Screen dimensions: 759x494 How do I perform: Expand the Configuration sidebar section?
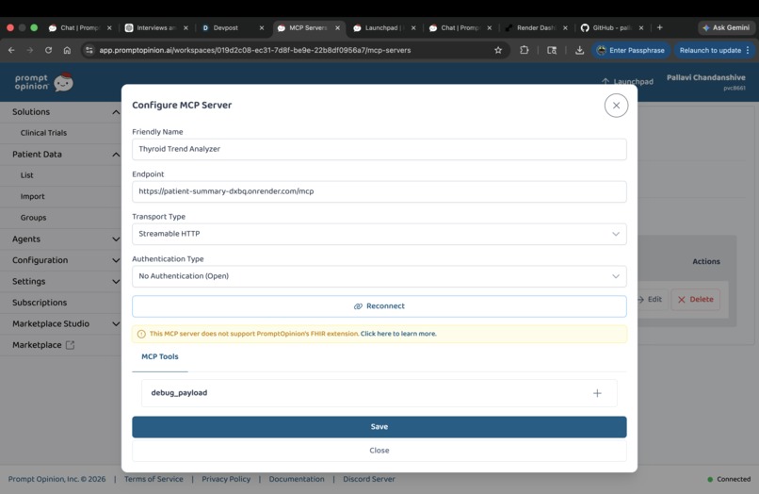[x=116, y=260]
